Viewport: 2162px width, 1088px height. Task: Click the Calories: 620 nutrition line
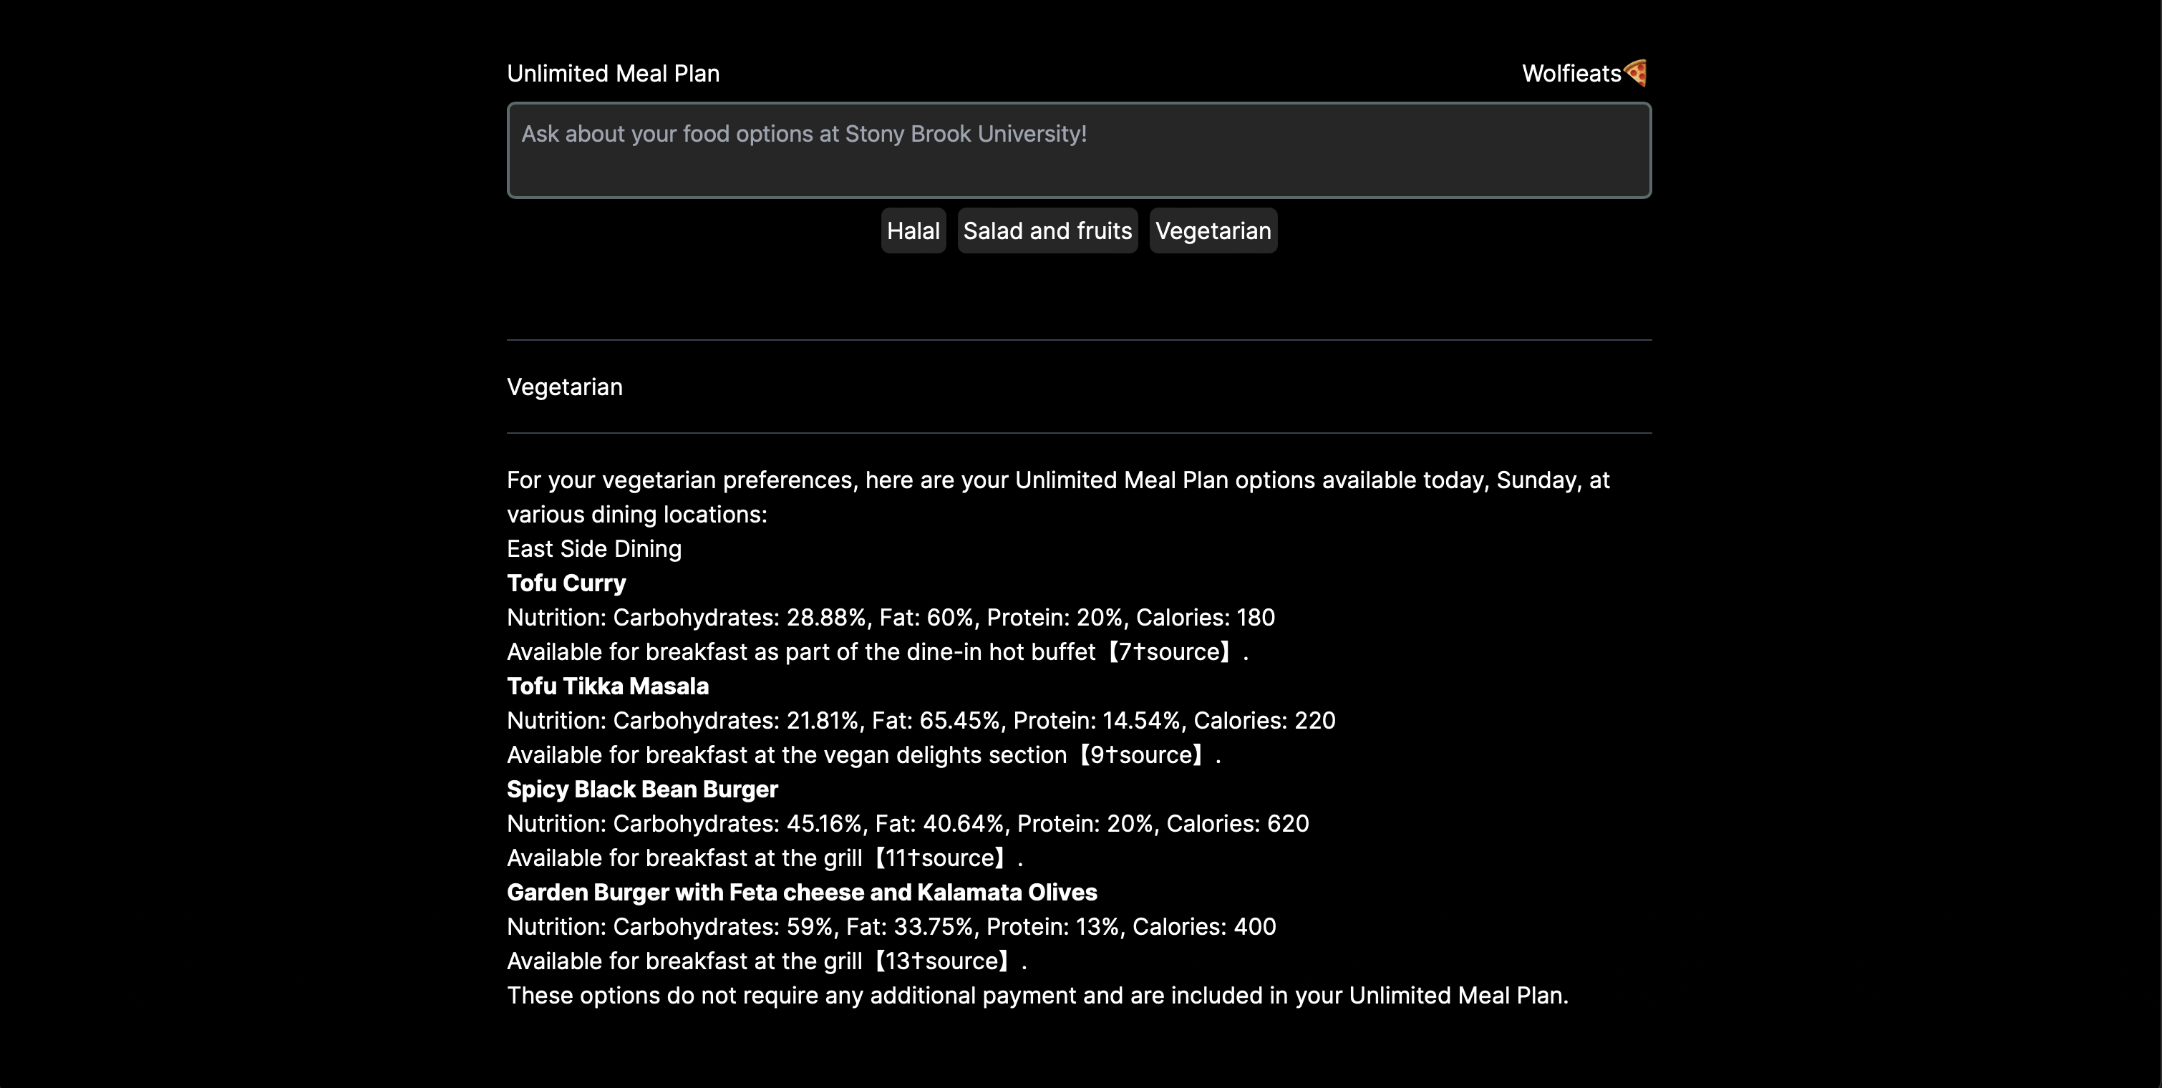pyautogui.click(x=907, y=824)
